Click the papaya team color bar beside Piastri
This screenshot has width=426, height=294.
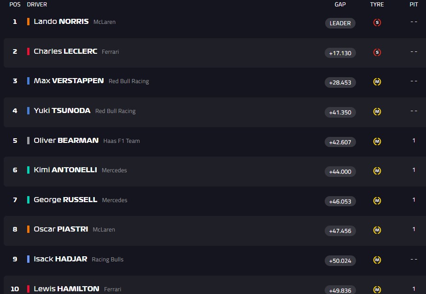pyautogui.click(x=29, y=229)
